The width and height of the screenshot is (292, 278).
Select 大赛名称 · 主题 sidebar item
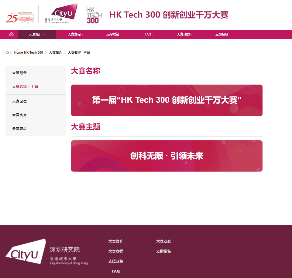(36, 87)
